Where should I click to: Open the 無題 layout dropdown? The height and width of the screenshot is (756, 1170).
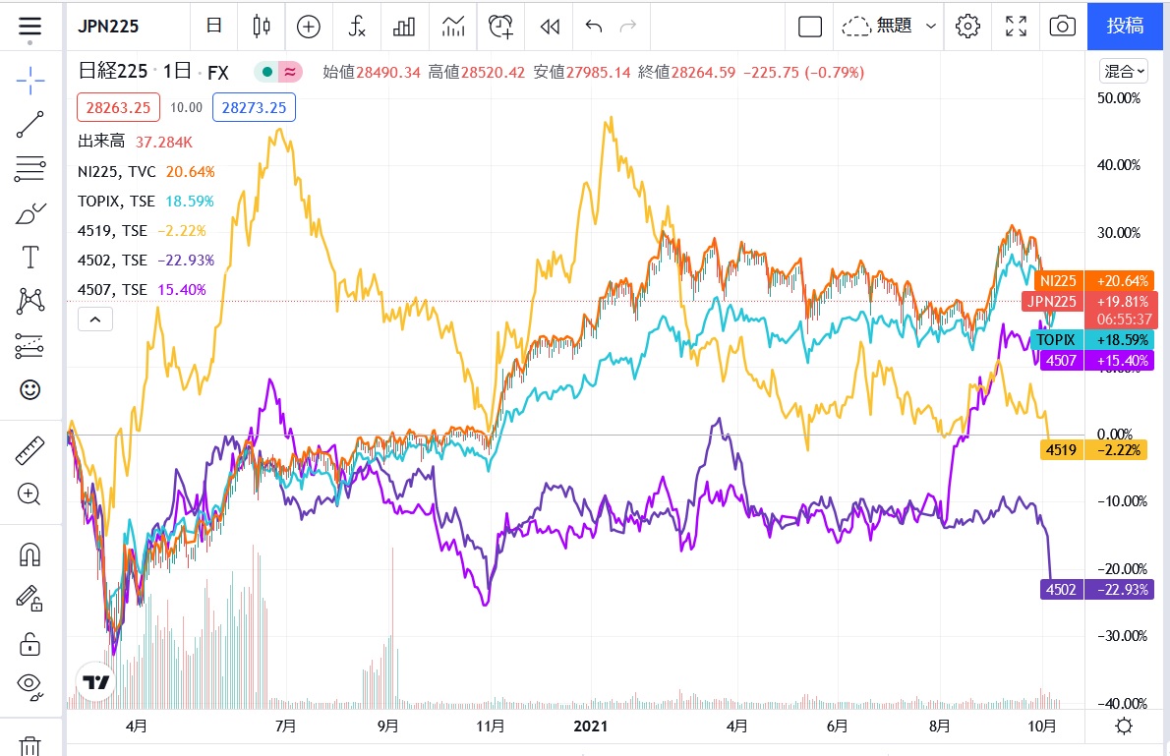click(x=891, y=27)
